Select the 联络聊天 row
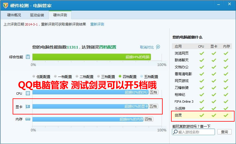Screen dimensions: 236x144 [x=202, y=60]
